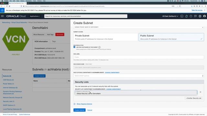Image resolution: width=207 pixels, height=116 pixels.
Task: Click Change Compartment link for security list
Action: click(x=114, y=89)
